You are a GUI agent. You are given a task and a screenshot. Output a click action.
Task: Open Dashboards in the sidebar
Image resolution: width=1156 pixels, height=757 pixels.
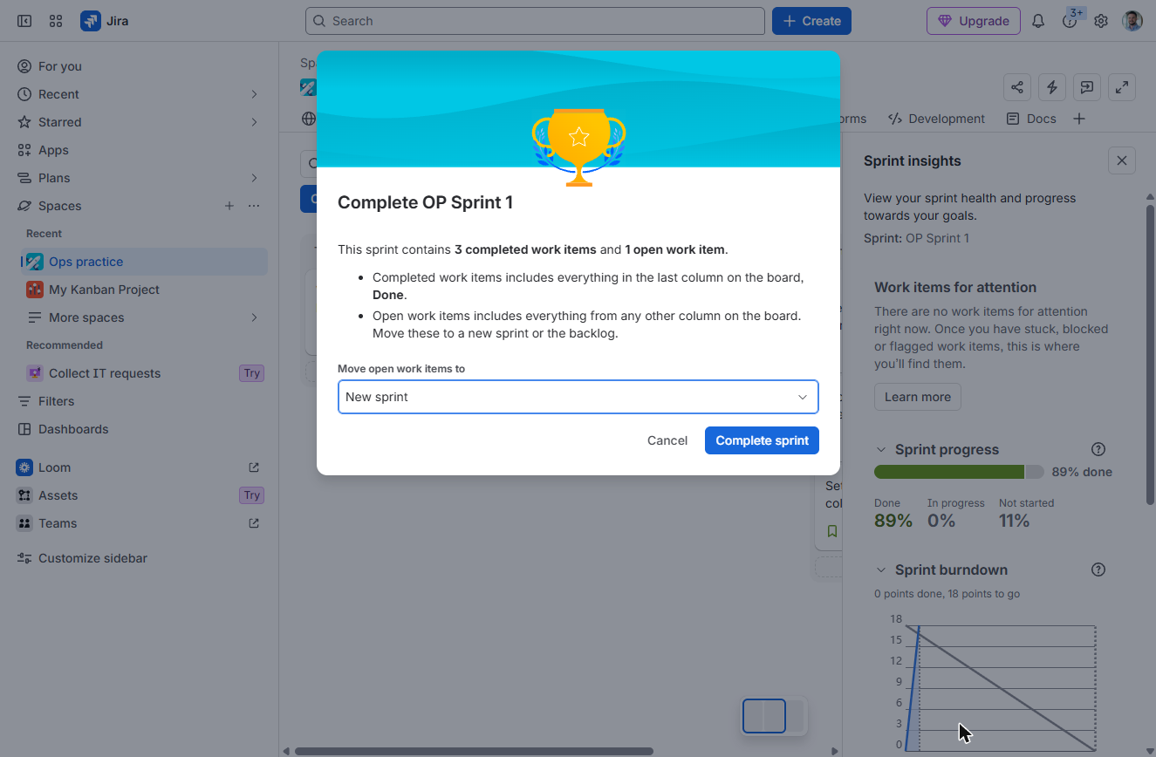[x=142, y=429]
